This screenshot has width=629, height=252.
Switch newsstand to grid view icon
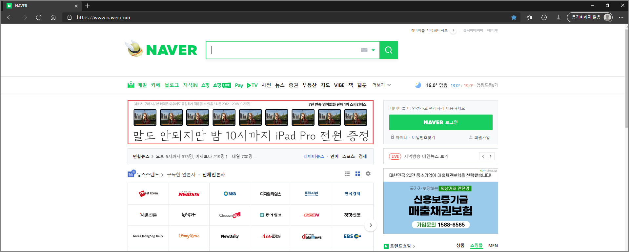[358, 174]
